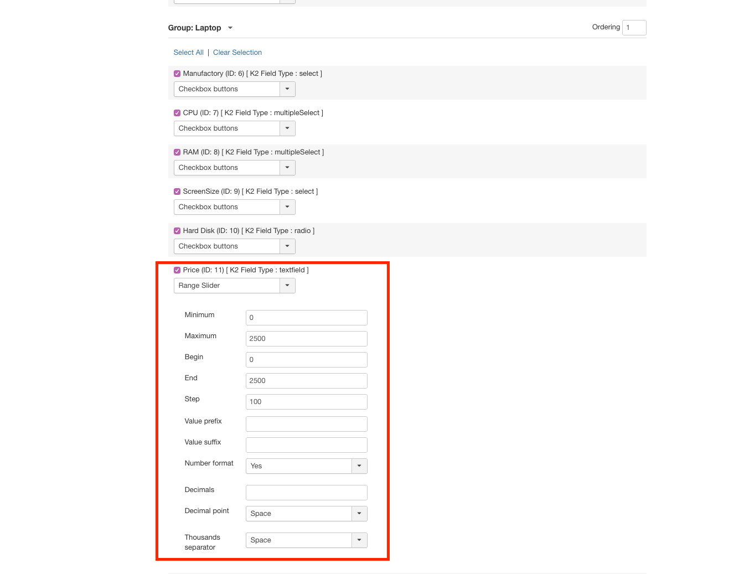Uncheck the Manufactory field checkbox
Viewport: 734px width, 574px height.
[177, 74]
